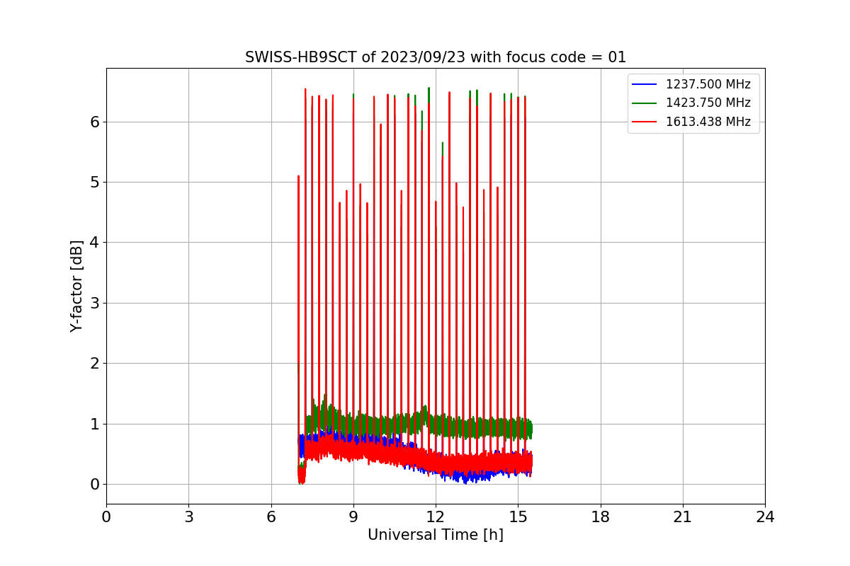Click the x-axis tick label '0'
This screenshot has width=850, height=566.
(x=106, y=517)
